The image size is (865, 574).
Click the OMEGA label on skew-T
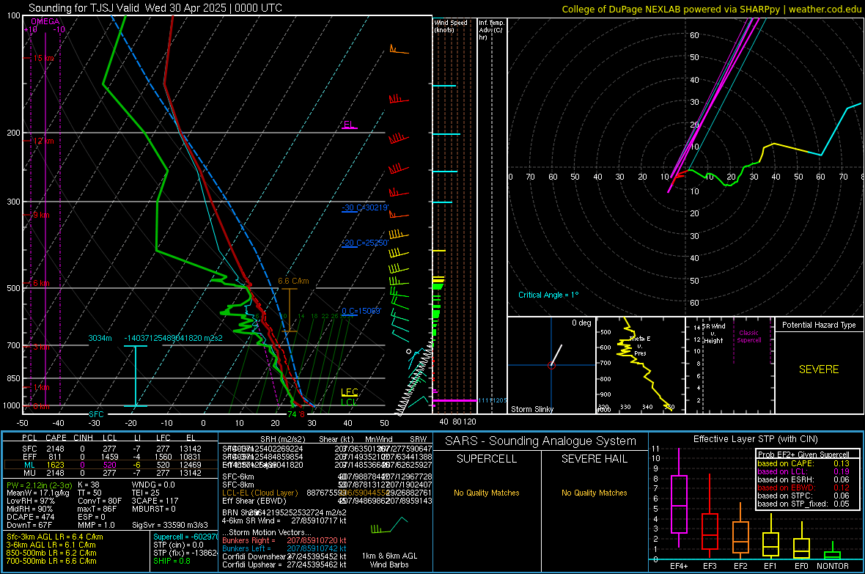(45, 21)
